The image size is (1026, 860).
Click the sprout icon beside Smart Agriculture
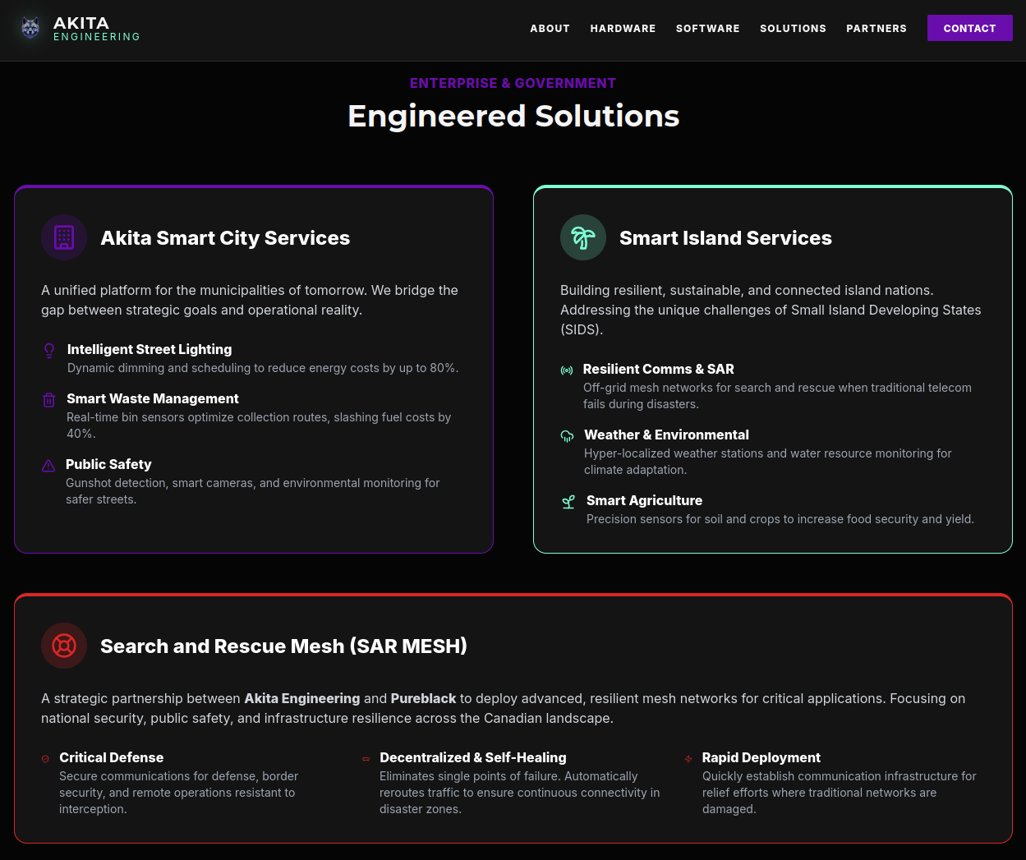pyautogui.click(x=568, y=502)
